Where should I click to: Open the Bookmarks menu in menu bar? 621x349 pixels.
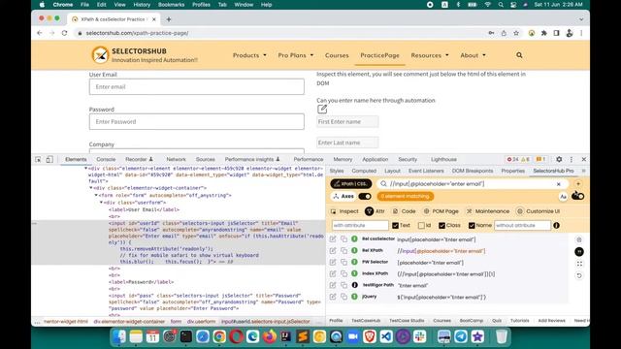(171, 5)
